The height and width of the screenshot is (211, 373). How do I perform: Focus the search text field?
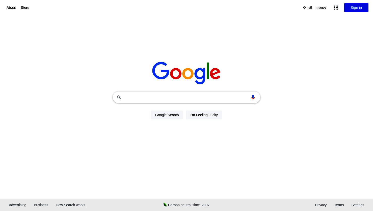tap(185, 97)
